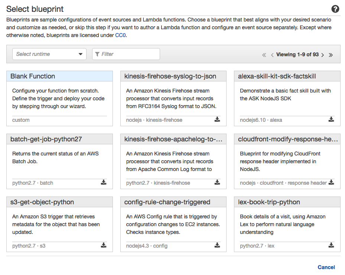Viewport: 345px width, 275px height.
Task: Click the description mentioning Apache Common Log
Action: tap(170, 161)
